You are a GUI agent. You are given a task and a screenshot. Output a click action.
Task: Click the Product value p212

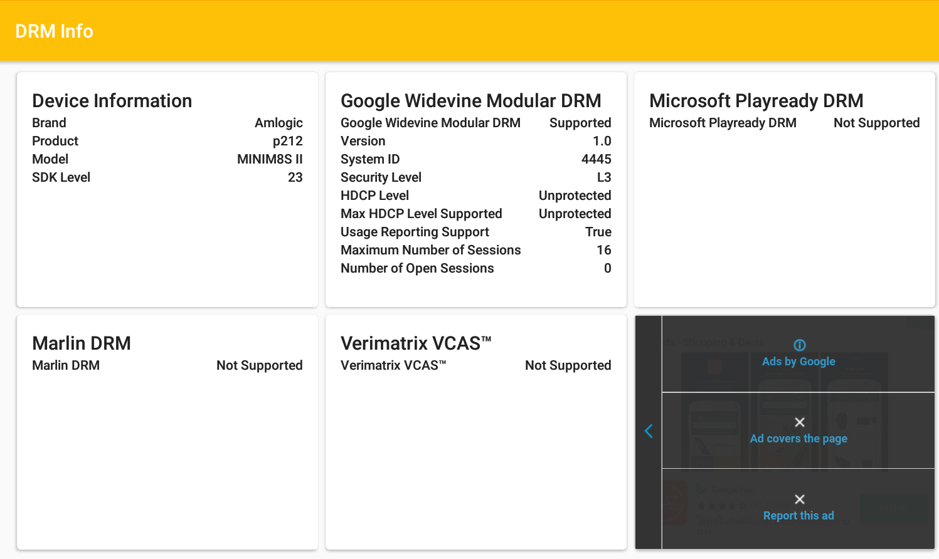point(288,141)
